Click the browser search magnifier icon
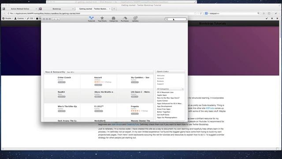This screenshot has width=282, height=159. click(x=259, y=13)
